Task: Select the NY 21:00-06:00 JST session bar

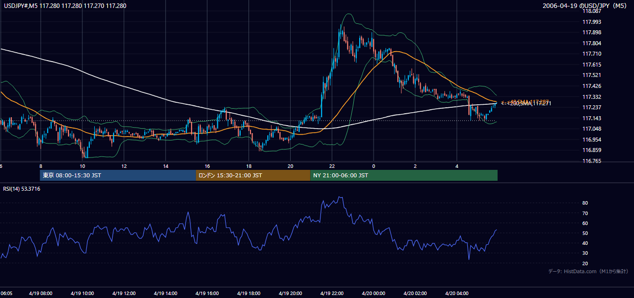Action: [404, 175]
